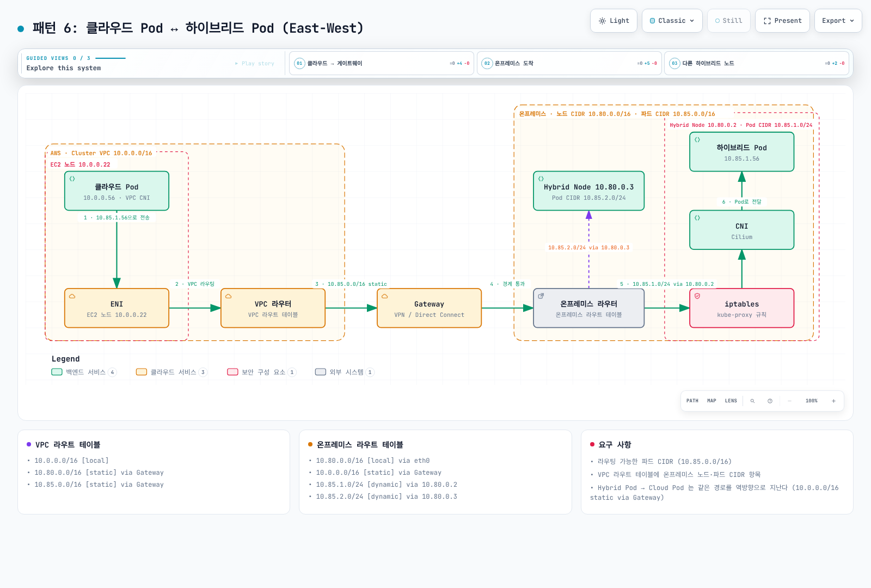This screenshot has height=588, width=871.
Task: Click the 보안 구성 요소 red legend swatch
Action: 232,372
